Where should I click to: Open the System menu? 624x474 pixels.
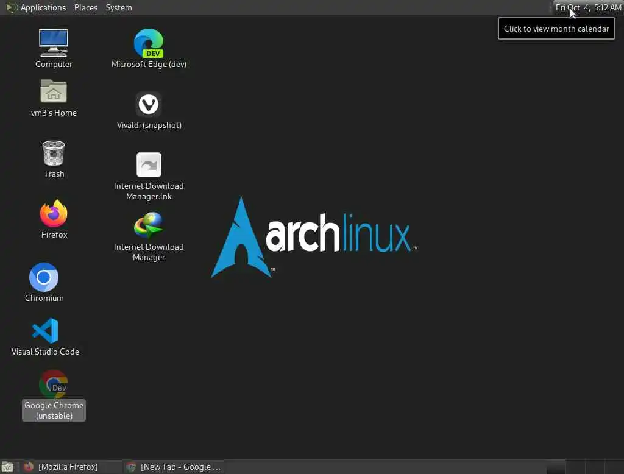click(119, 7)
